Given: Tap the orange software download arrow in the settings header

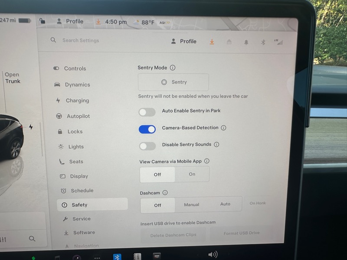Looking at the screenshot, I should tap(212, 42).
